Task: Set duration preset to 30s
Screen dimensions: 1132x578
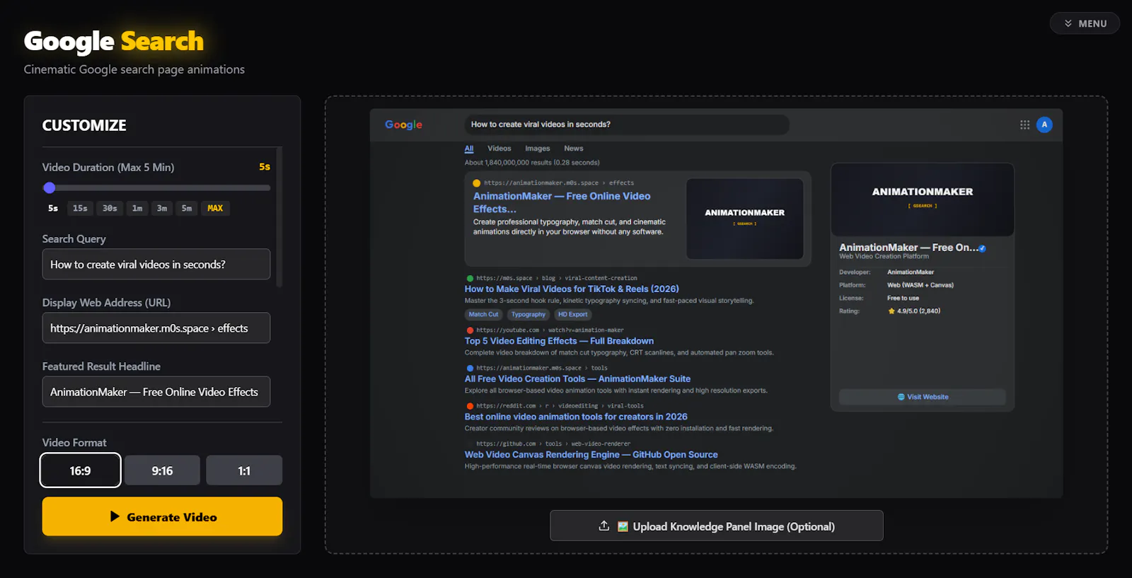Action: [x=110, y=208]
